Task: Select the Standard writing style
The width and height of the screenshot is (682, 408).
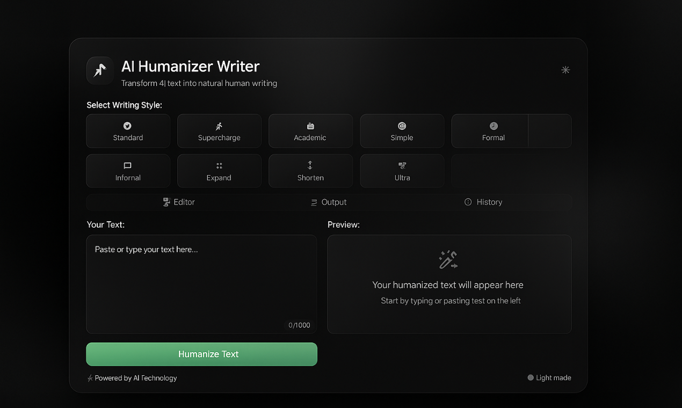Action: [x=128, y=131]
